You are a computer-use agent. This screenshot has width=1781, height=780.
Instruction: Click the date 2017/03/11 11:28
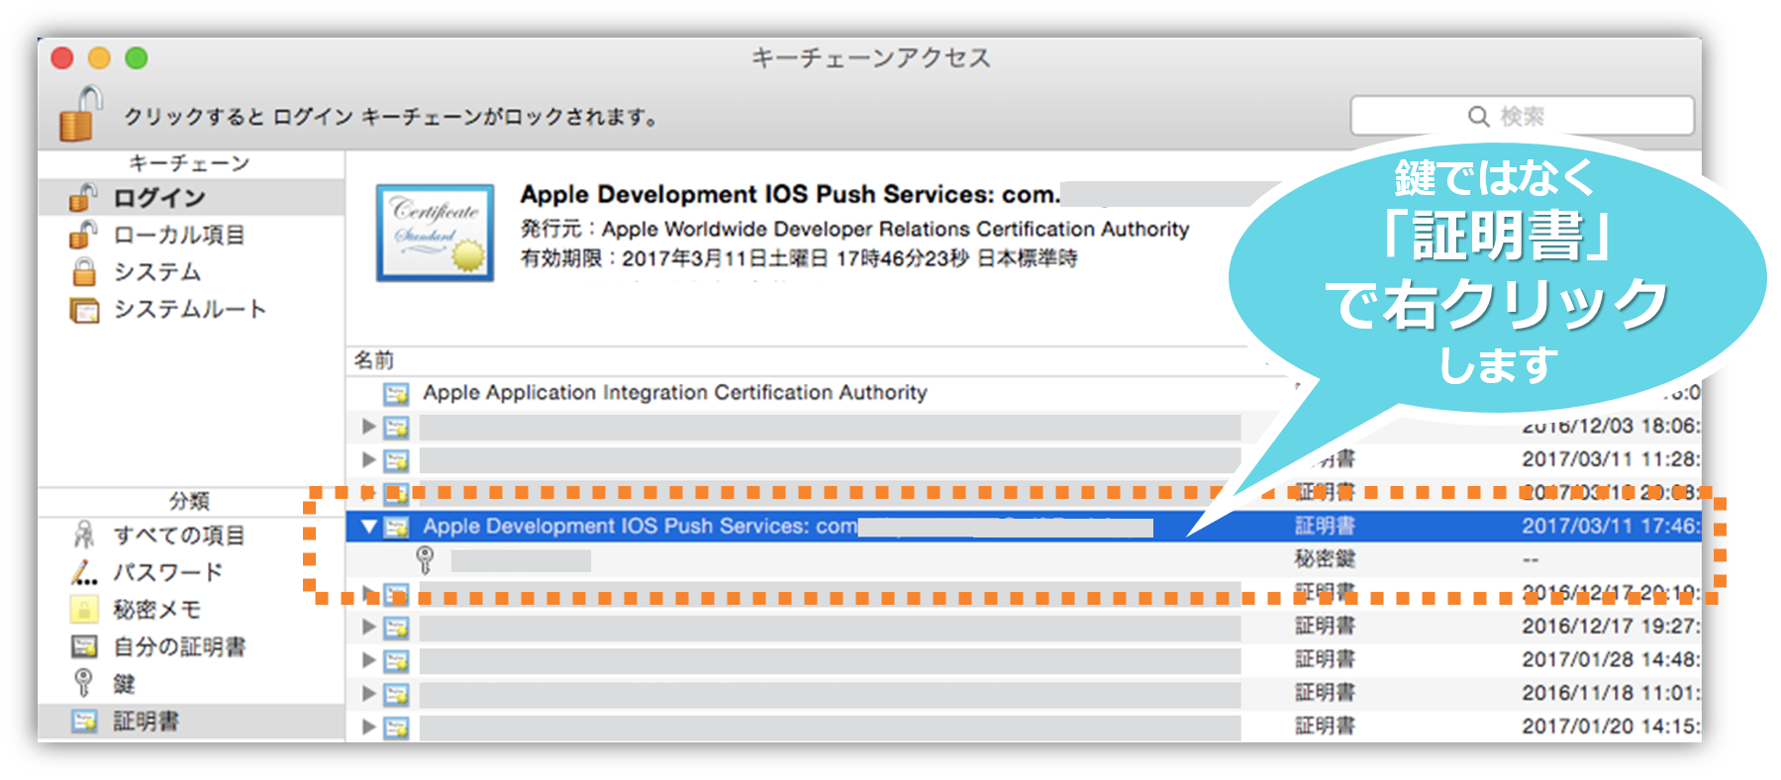(1611, 459)
